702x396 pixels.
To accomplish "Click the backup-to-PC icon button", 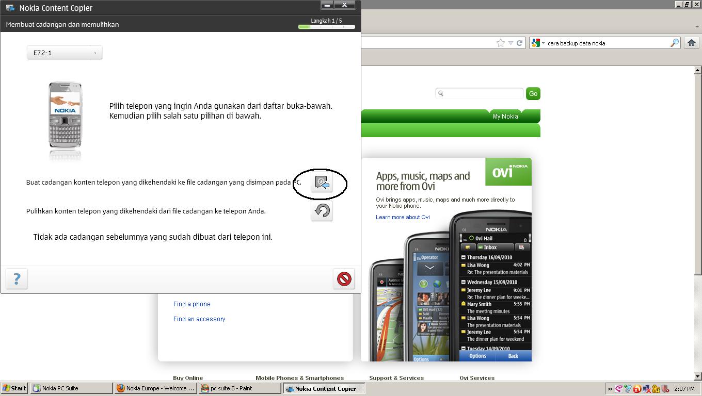I will (322, 183).
